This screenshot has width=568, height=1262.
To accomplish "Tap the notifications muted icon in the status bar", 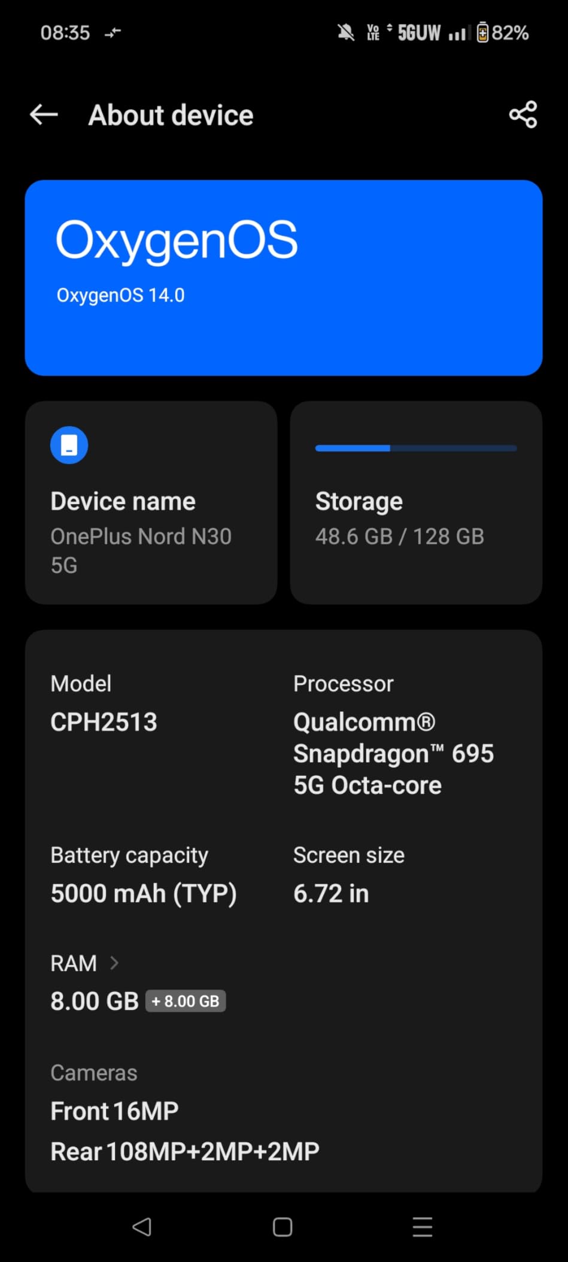I will tap(346, 33).
